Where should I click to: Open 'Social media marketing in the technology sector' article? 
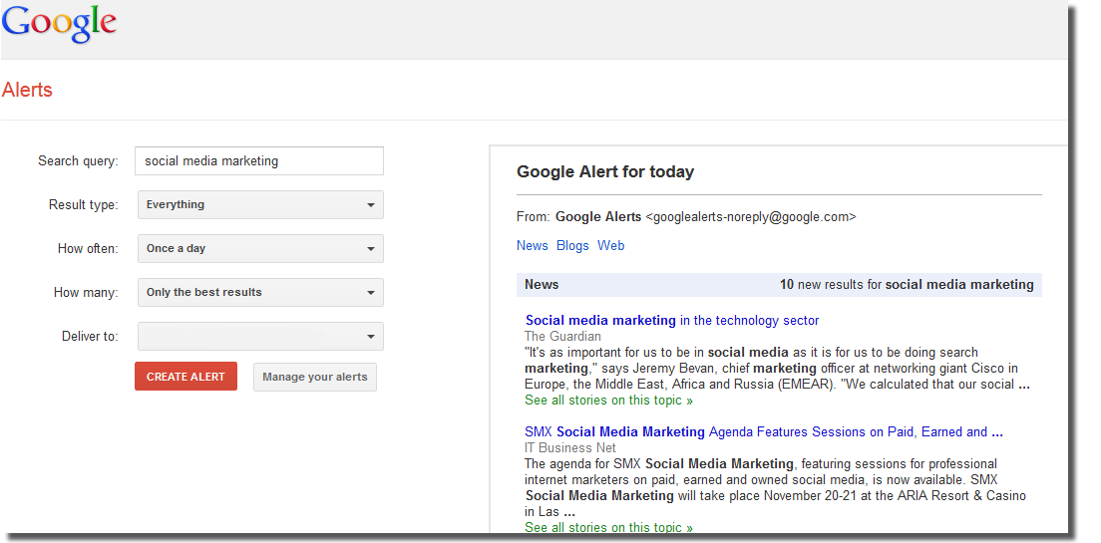[671, 320]
